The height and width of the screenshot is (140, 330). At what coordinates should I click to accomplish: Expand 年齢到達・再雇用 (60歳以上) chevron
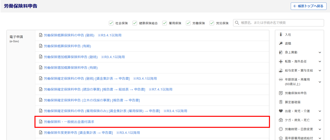click(320, 82)
